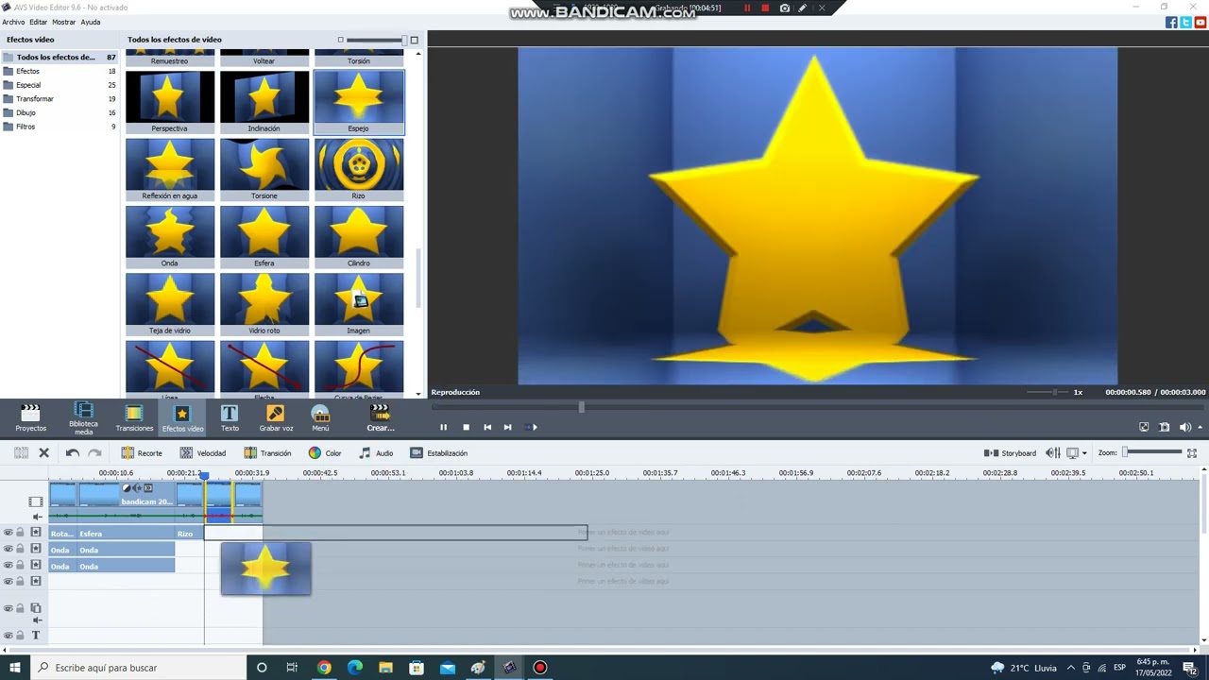Go to next frame in preview
Viewport: 1209px width, 680px height.
[x=507, y=427]
